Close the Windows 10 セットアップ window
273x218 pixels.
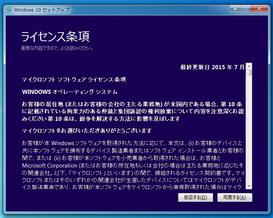pyautogui.click(x=259, y=8)
